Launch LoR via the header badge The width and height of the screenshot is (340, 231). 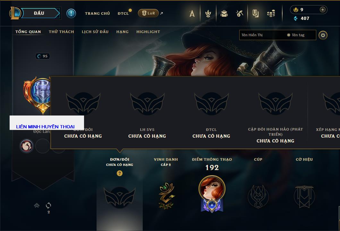(148, 13)
